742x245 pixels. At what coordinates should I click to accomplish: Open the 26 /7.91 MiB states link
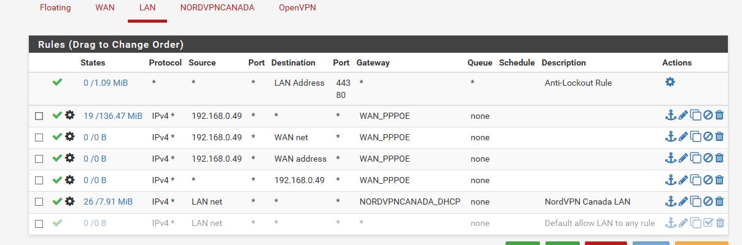click(x=108, y=202)
